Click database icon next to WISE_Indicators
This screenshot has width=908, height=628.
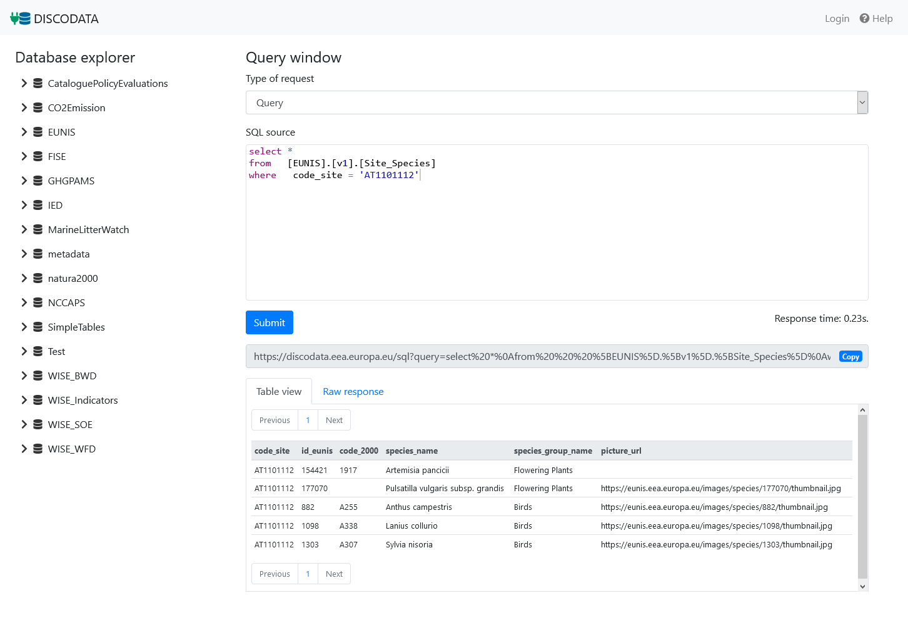tap(38, 400)
